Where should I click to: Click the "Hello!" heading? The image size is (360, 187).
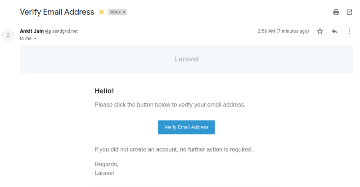click(104, 91)
